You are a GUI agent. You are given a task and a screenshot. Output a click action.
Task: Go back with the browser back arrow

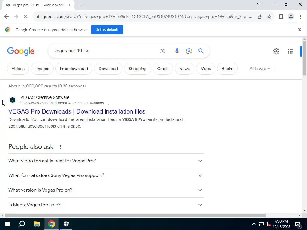point(7,17)
